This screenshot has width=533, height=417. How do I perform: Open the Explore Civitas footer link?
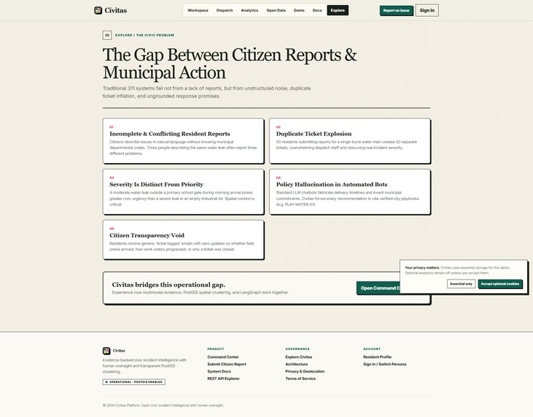click(x=299, y=357)
